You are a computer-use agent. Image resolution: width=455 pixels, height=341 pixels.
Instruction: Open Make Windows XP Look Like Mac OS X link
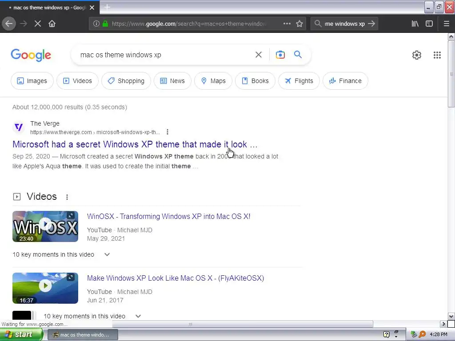176,278
